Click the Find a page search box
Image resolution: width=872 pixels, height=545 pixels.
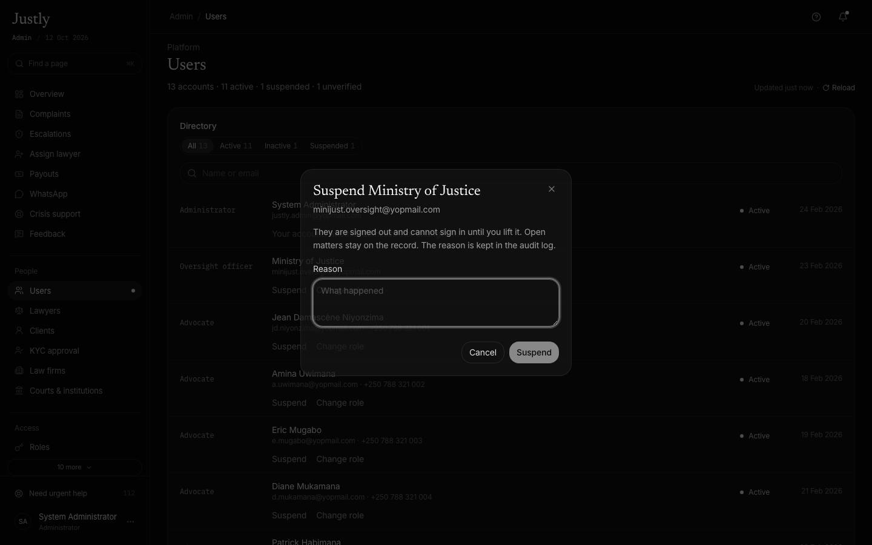click(75, 64)
